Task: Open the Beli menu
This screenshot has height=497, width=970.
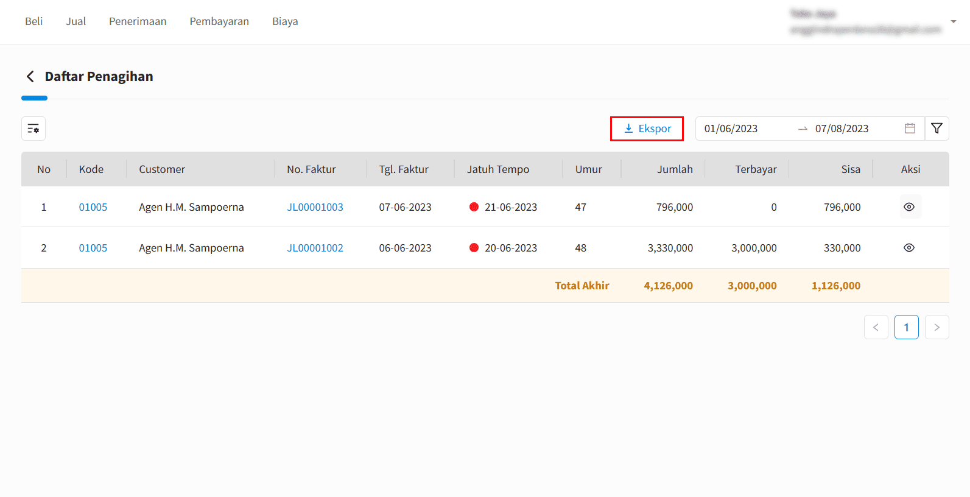Action: pyautogui.click(x=34, y=21)
